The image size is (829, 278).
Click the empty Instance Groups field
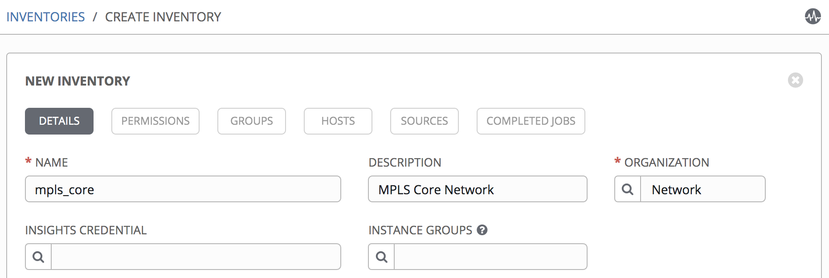click(490, 257)
